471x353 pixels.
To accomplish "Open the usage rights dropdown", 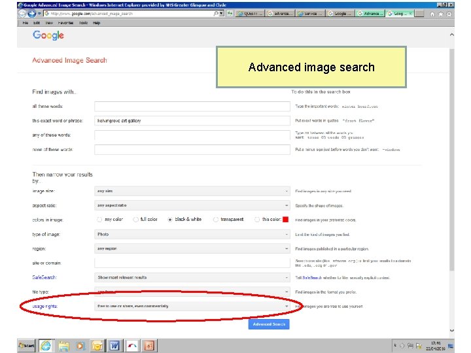I will point(192,306).
